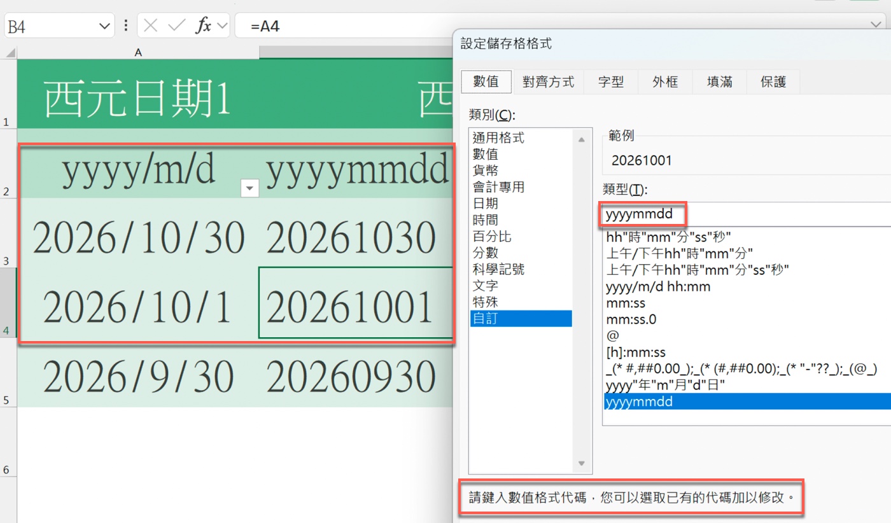Open the 外框 tab

pyautogui.click(x=665, y=81)
